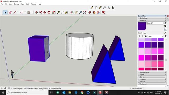Activate the Paint Bucket tool
169x95 pixels.
pos(67,12)
